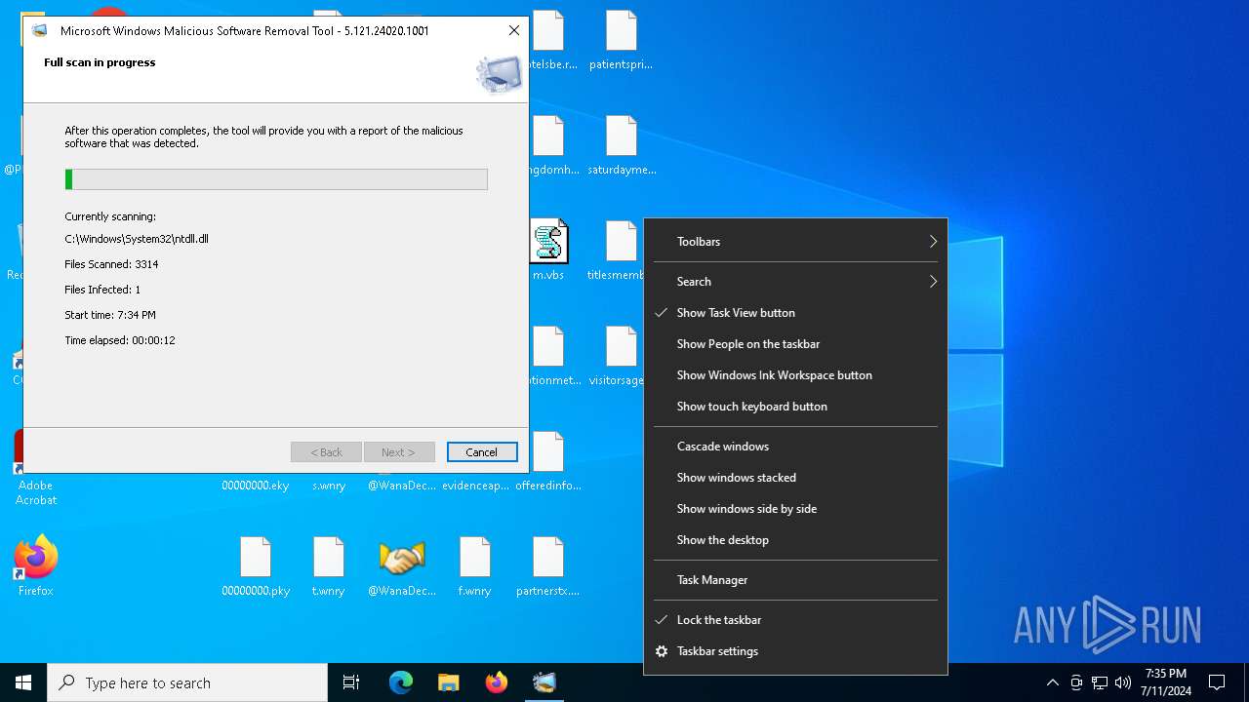Expand the Search submenu
1249x702 pixels.
coord(795,282)
